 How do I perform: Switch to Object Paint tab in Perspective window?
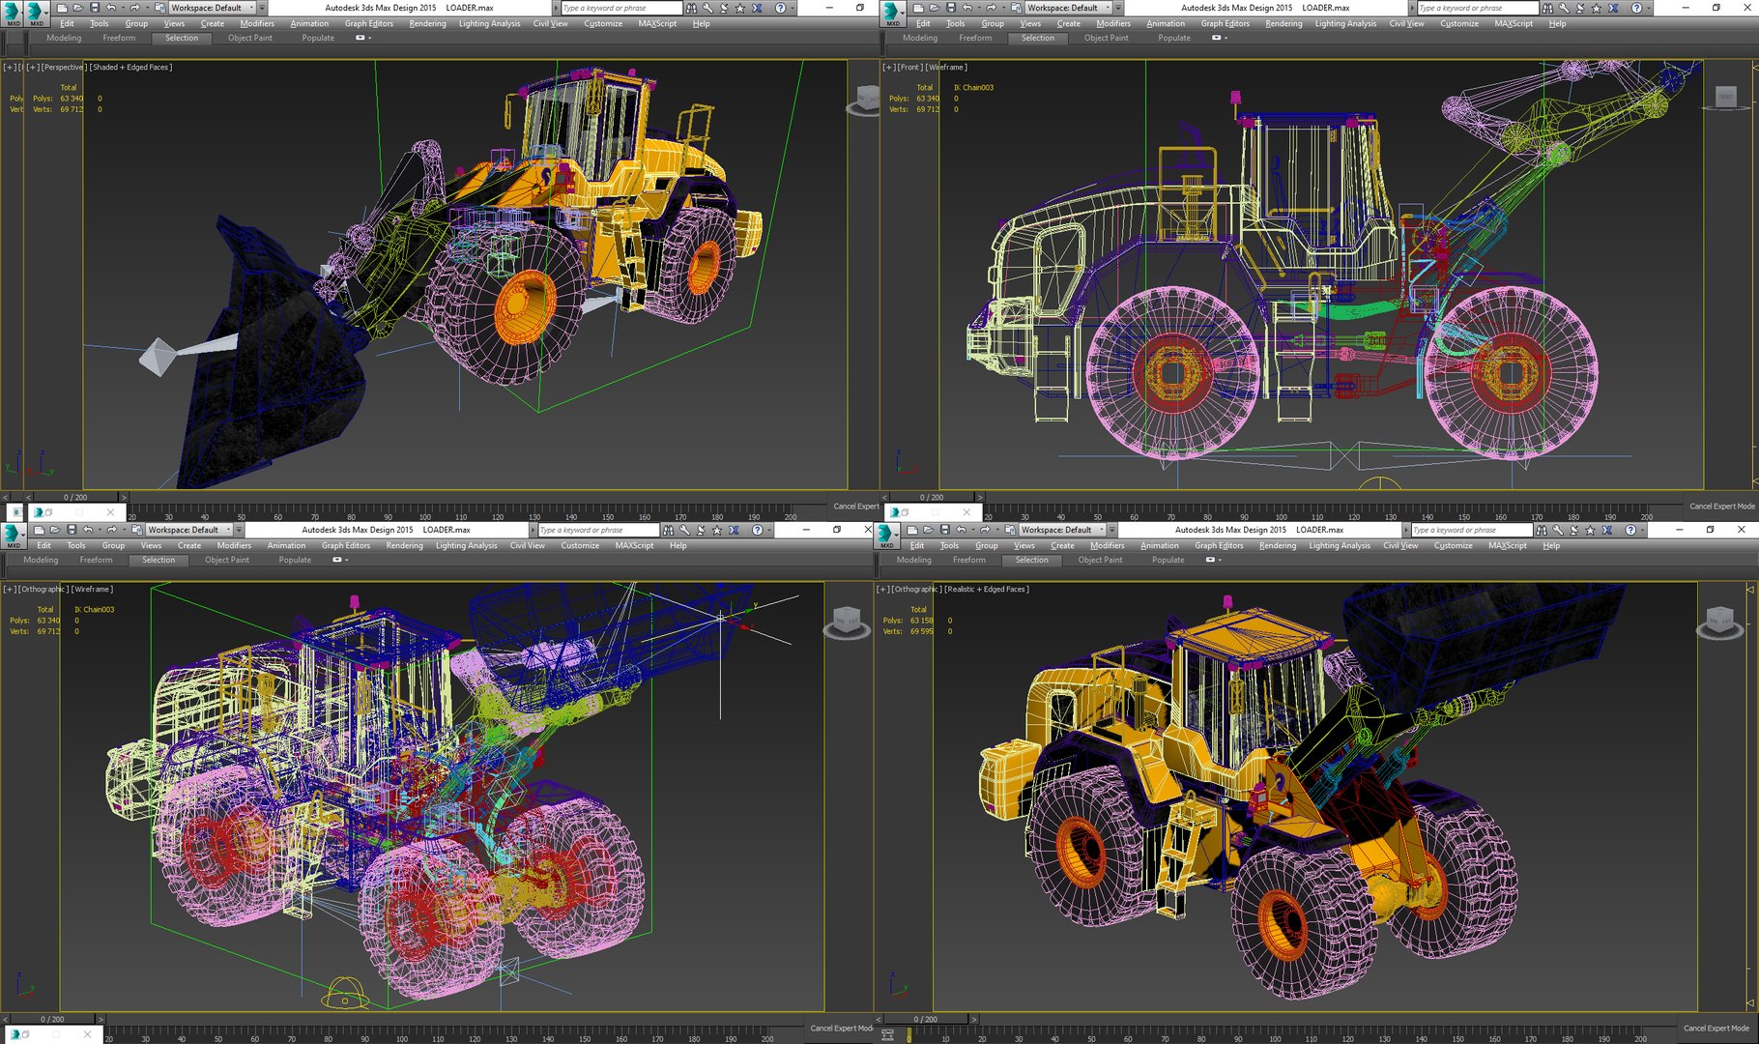pyautogui.click(x=250, y=38)
